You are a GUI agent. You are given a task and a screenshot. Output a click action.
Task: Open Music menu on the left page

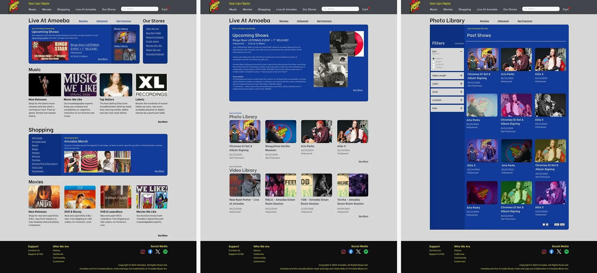[33, 10]
